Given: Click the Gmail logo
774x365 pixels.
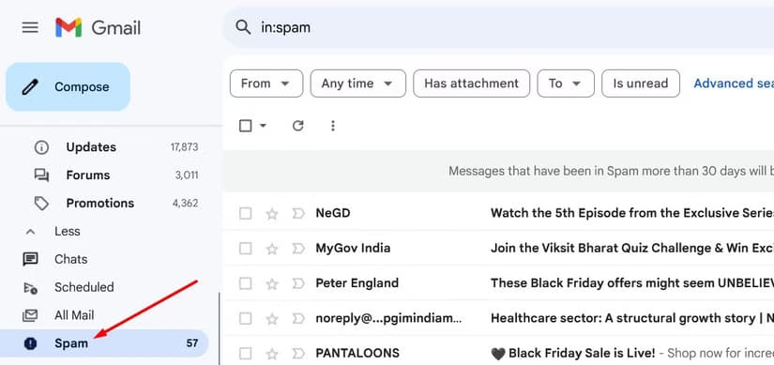Looking at the screenshot, I should (x=98, y=27).
